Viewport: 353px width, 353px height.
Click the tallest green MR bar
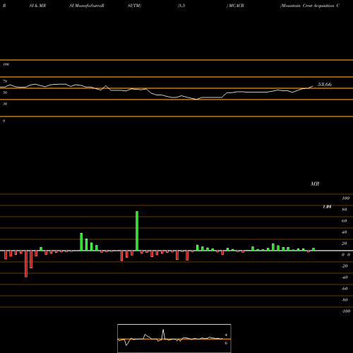point(137,231)
